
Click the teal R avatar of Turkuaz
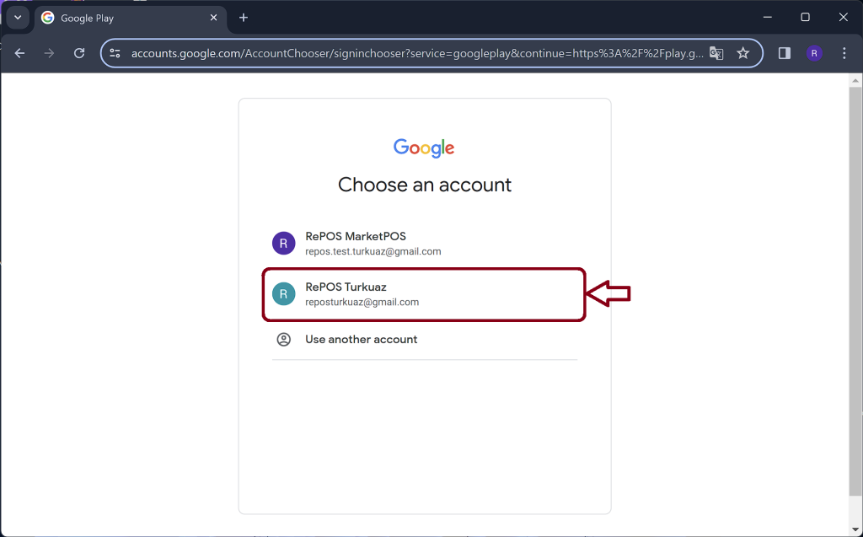283,294
